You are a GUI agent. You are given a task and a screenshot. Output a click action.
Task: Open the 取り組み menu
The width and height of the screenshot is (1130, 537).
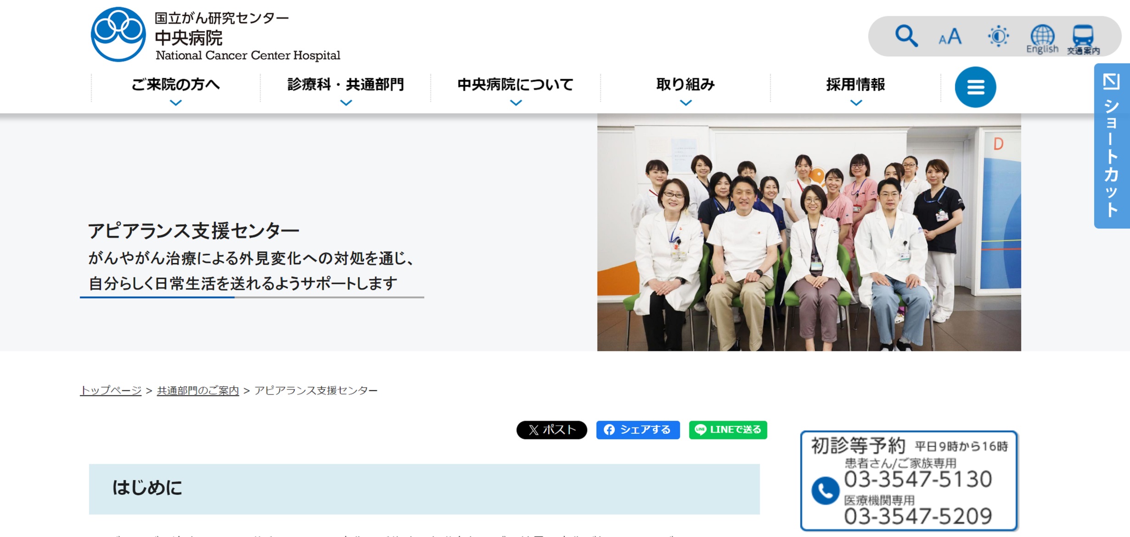[686, 84]
